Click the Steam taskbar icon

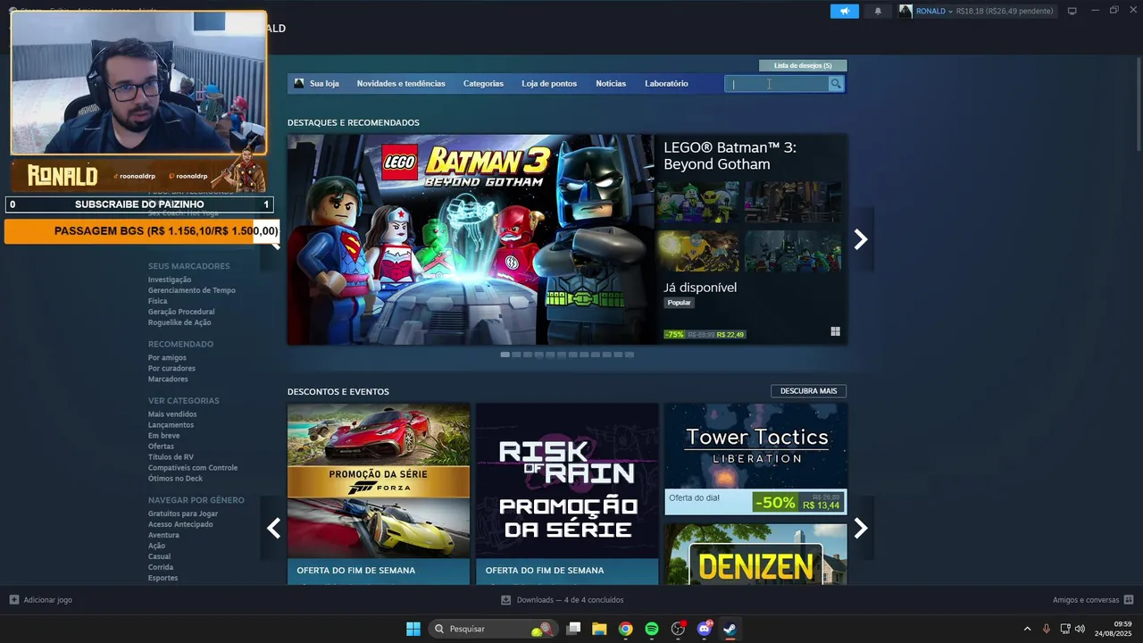click(730, 629)
